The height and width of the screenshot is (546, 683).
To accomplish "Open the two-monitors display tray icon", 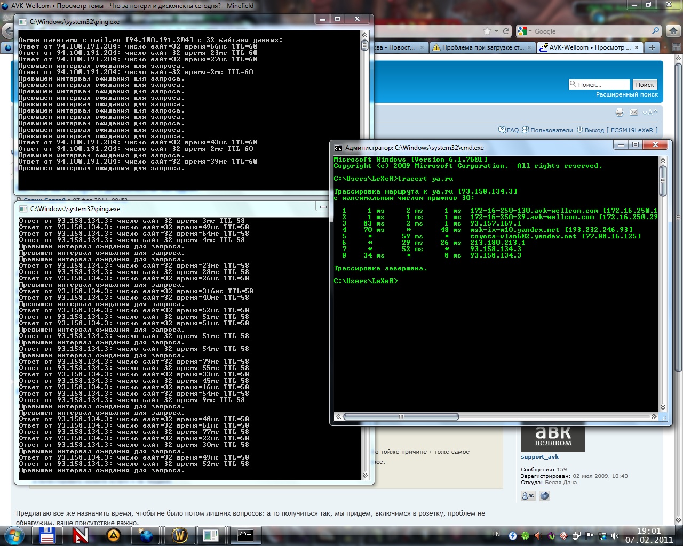I will coord(576,535).
